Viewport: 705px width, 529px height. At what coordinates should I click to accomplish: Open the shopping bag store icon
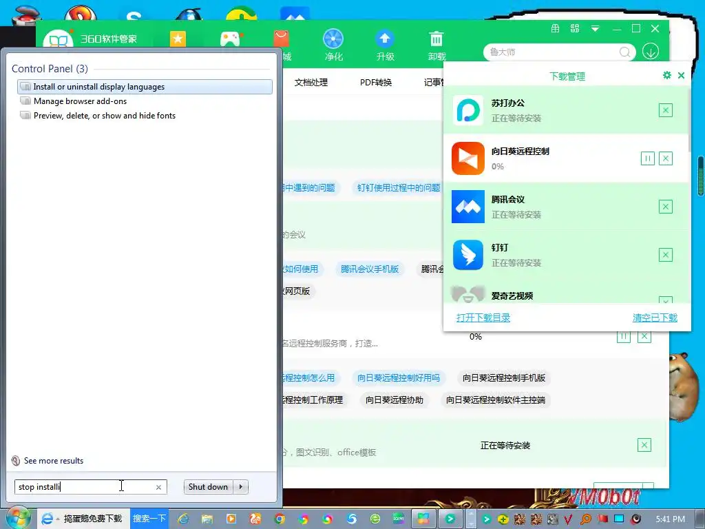282,39
